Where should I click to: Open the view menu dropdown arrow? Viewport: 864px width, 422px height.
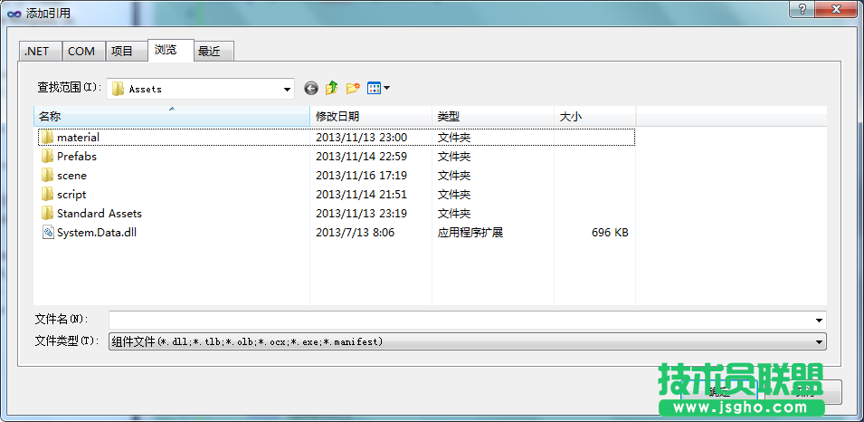[387, 88]
